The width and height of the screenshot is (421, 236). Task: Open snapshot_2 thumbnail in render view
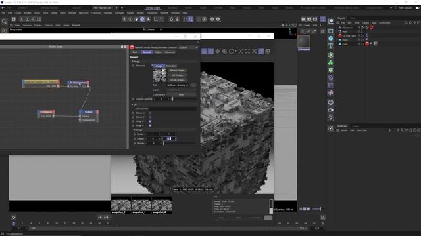[x=121, y=205]
